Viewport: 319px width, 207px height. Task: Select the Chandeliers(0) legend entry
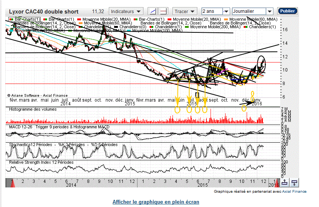click(130, 27)
